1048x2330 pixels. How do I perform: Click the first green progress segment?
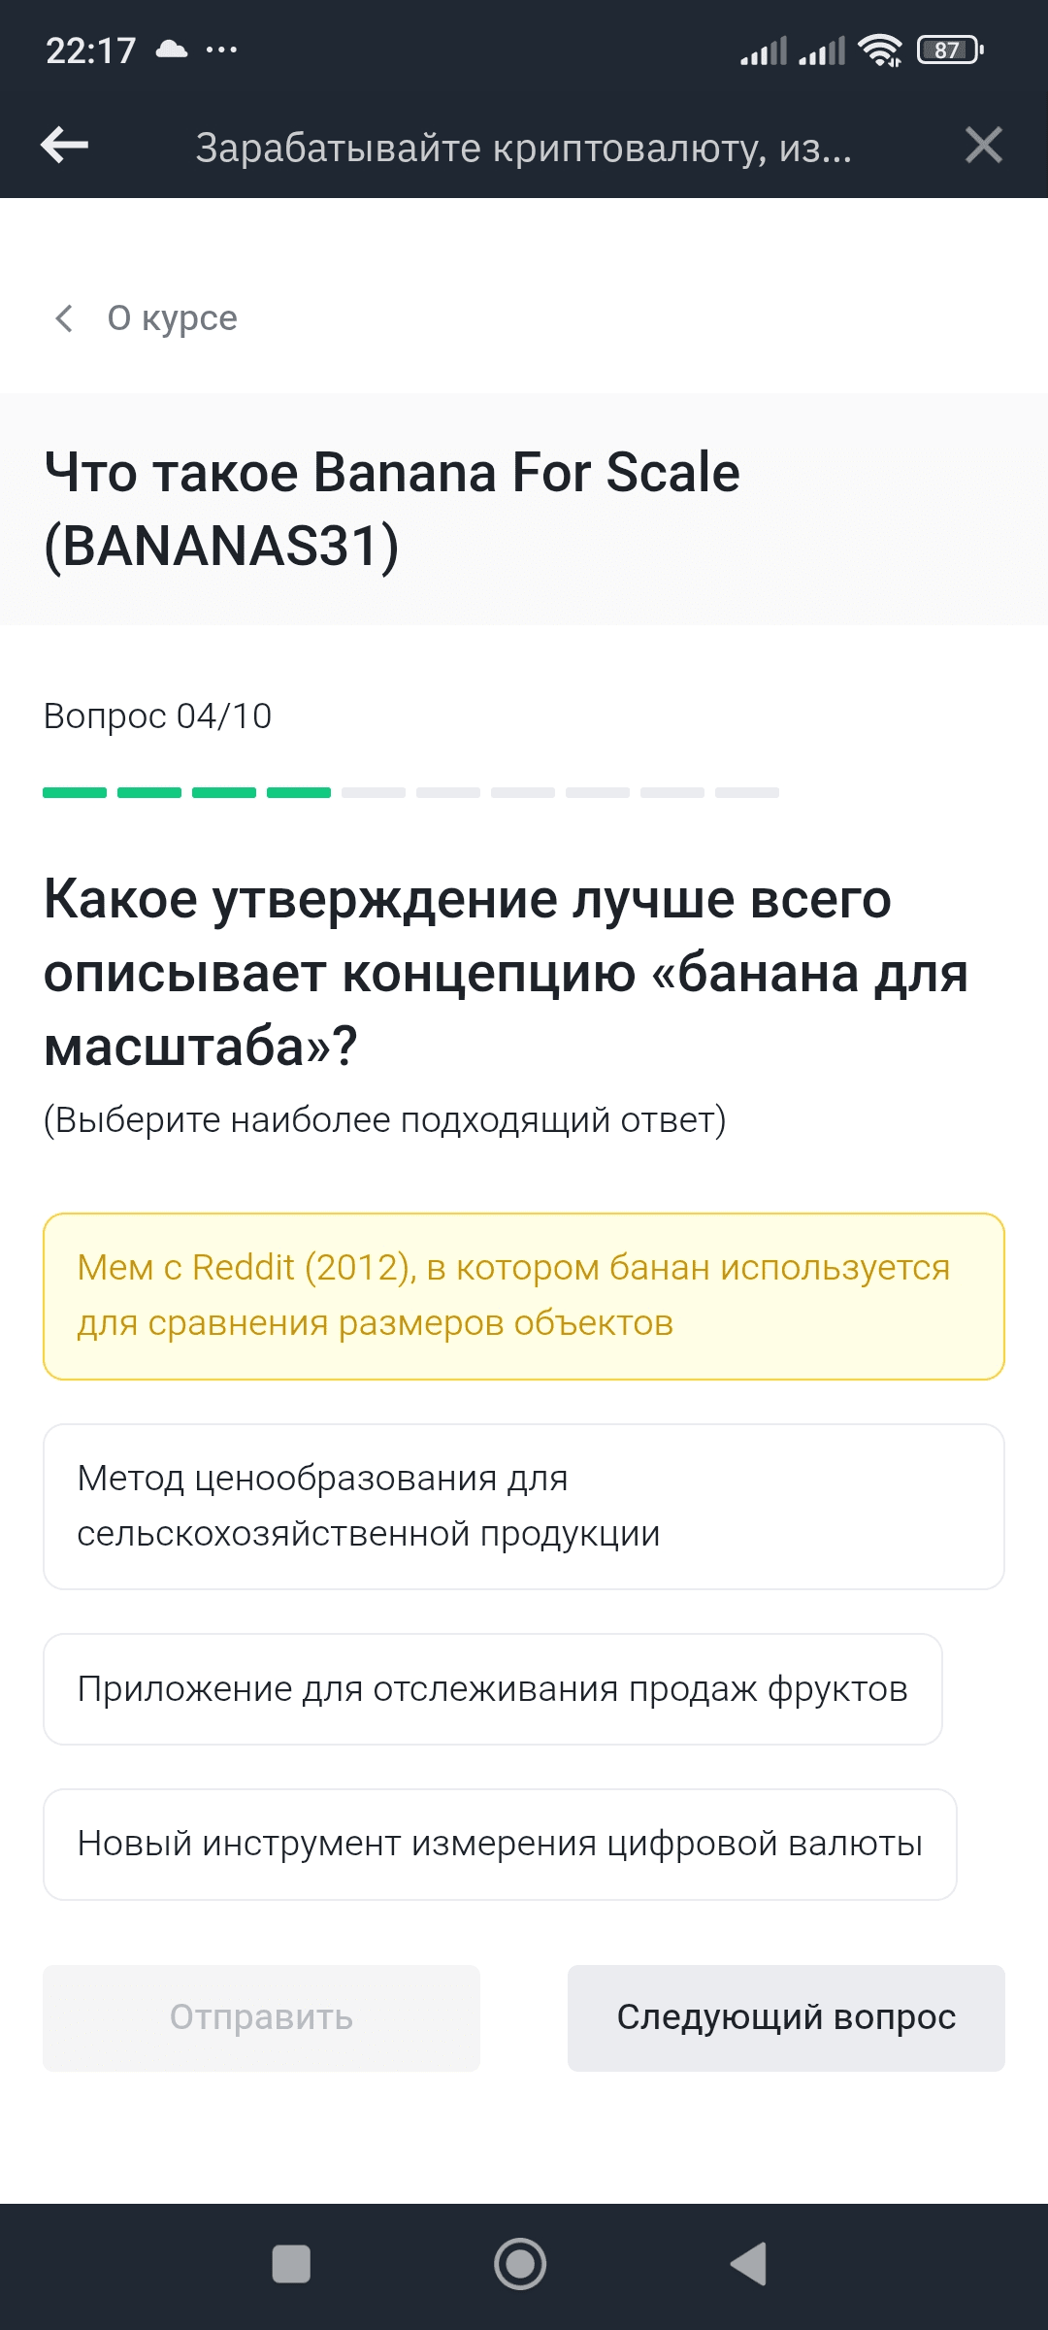(x=75, y=793)
